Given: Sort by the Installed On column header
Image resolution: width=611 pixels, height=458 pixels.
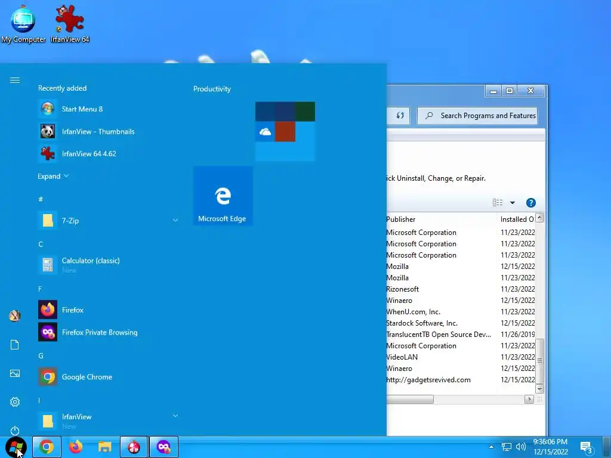Looking at the screenshot, I should [x=516, y=219].
